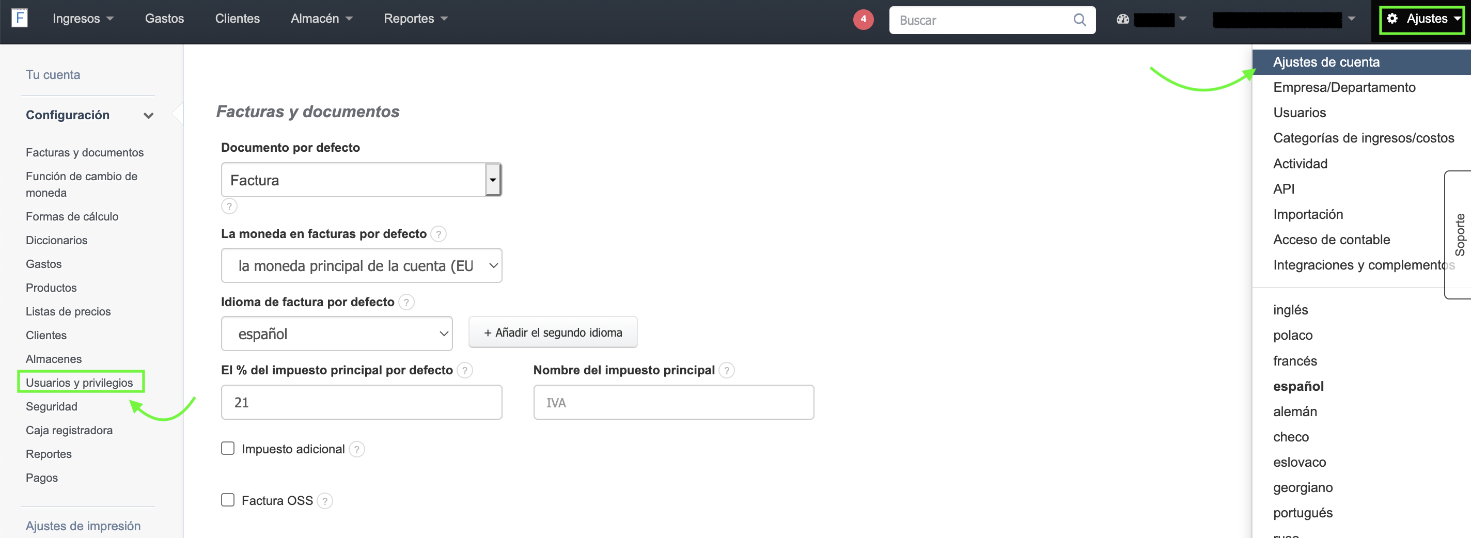Open help icon beside Nombre del impuesto principal

click(x=726, y=371)
